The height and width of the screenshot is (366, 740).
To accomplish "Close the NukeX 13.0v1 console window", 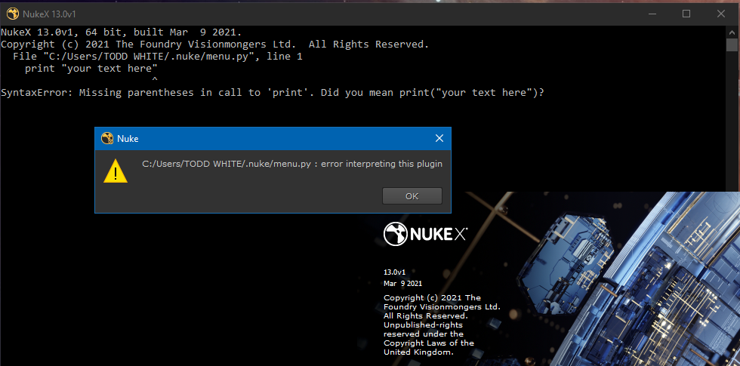I will tap(721, 14).
